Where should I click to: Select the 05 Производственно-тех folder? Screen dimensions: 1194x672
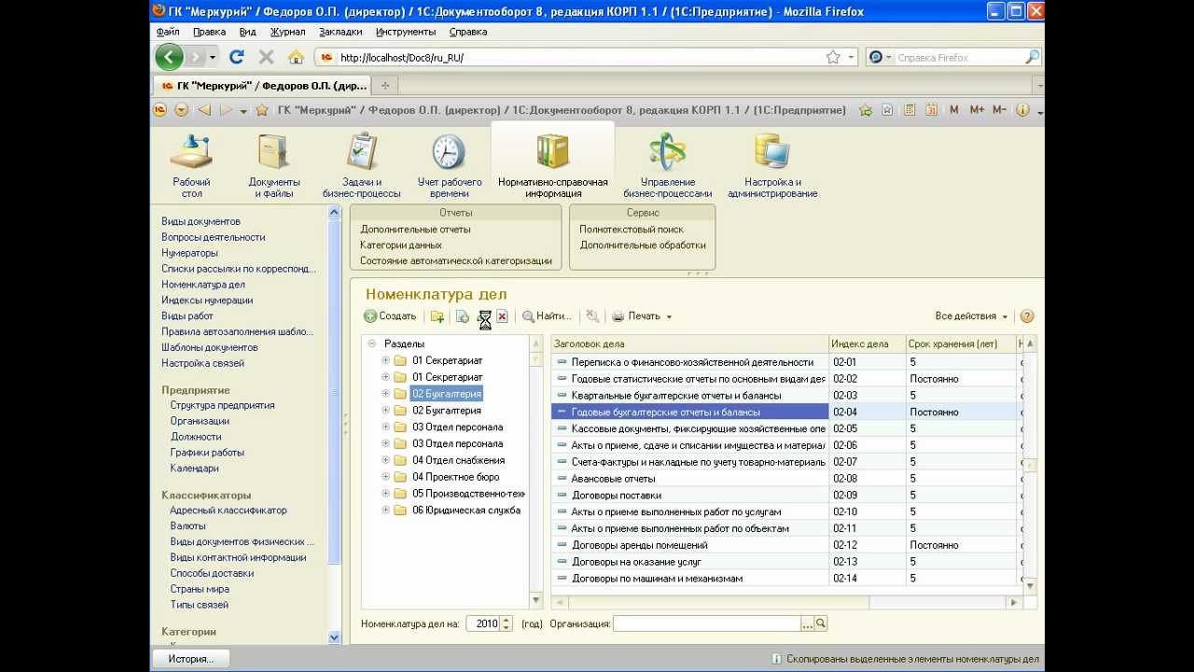click(468, 494)
